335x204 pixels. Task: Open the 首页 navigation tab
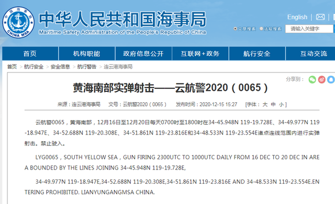pos(30,53)
